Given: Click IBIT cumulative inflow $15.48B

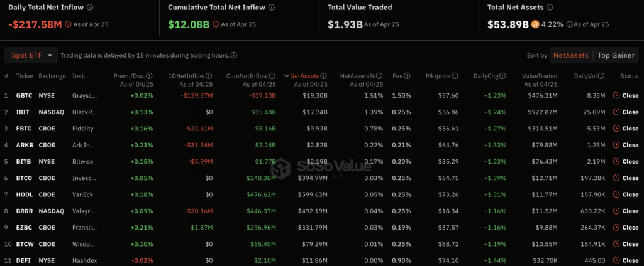Looking at the screenshot, I should tap(265, 112).
